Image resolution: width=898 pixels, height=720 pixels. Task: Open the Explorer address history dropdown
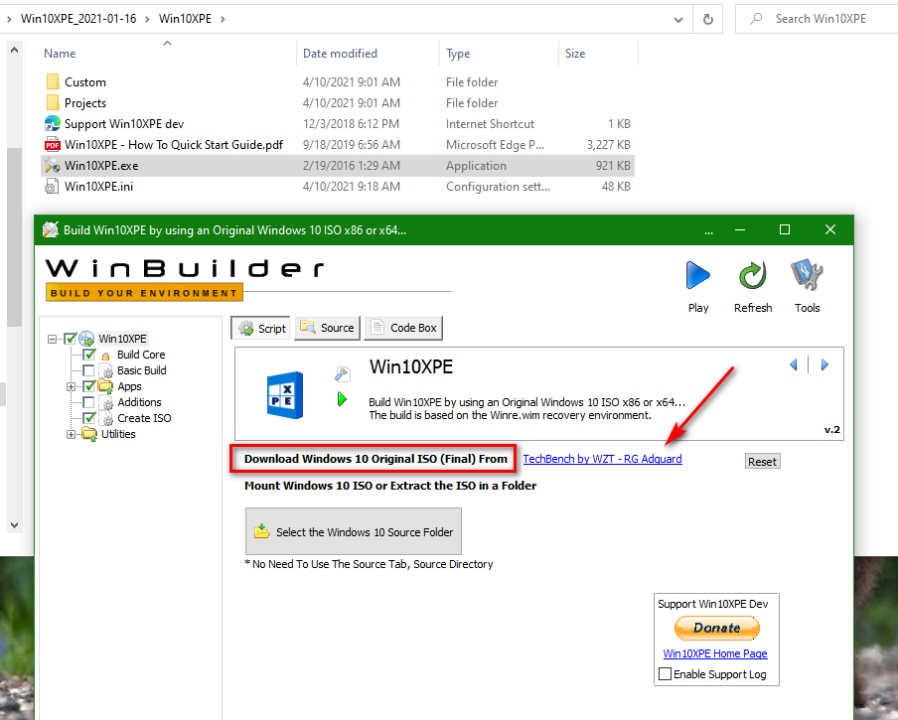(678, 19)
